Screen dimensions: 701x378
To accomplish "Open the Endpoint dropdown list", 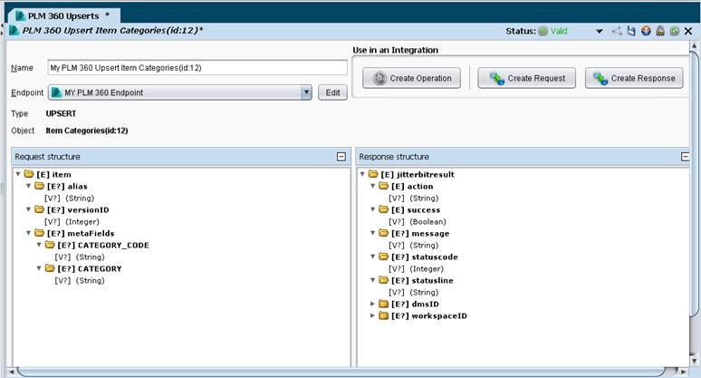I will point(306,92).
